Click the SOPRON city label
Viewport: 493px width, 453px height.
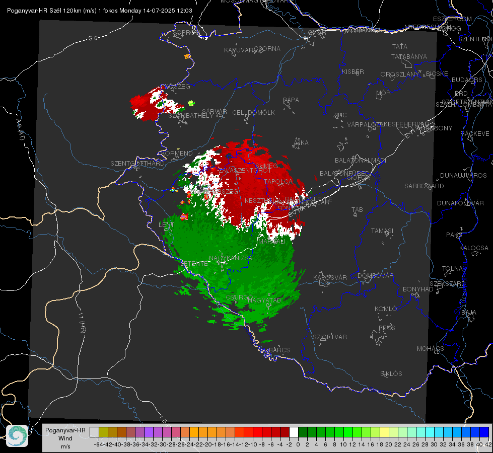[186, 32]
